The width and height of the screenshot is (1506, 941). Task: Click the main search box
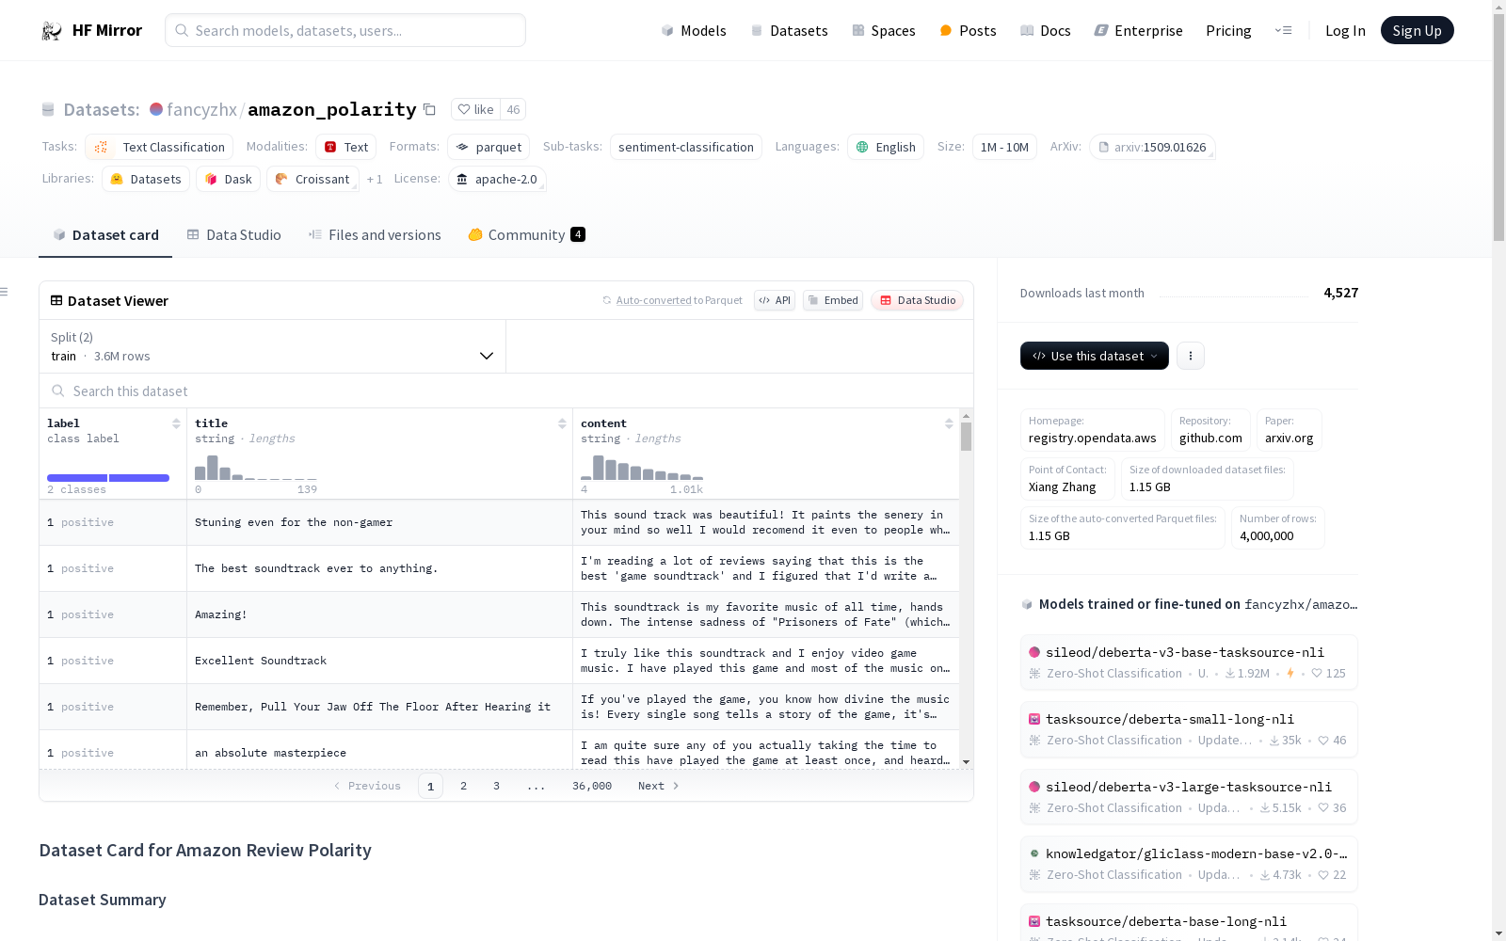coord(345,30)
